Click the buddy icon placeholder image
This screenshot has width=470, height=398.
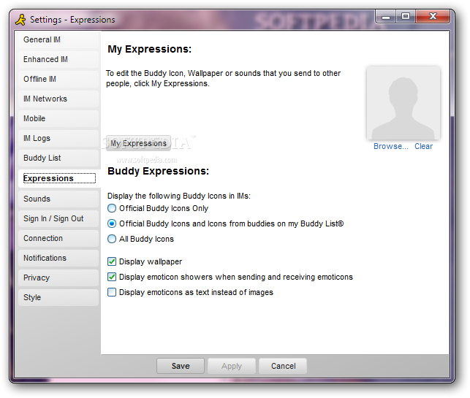click(403, 103)
